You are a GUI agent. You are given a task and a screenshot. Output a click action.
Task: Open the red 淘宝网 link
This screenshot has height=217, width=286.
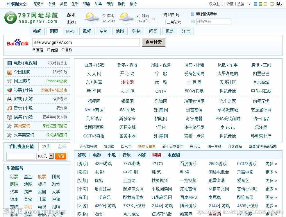127,83
